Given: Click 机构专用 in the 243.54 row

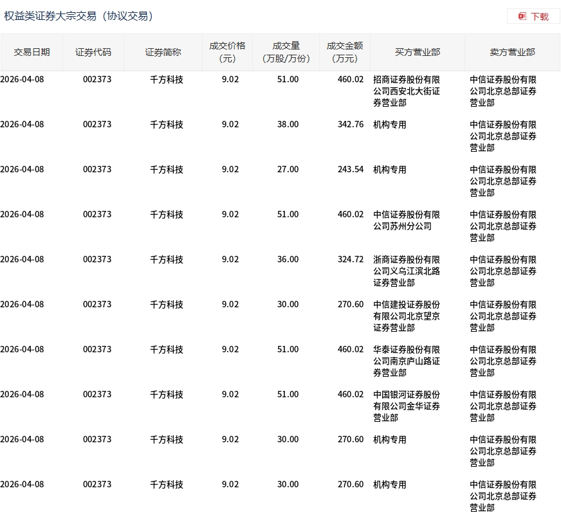Looking at the screenshot, I should (x=390, y=170).
